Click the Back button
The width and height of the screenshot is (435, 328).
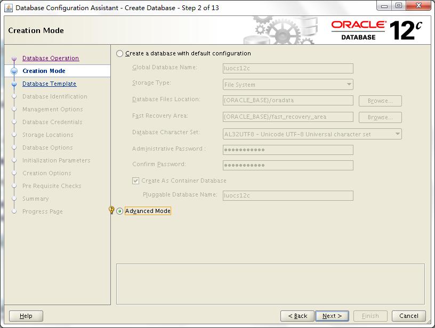coord(297,316)
